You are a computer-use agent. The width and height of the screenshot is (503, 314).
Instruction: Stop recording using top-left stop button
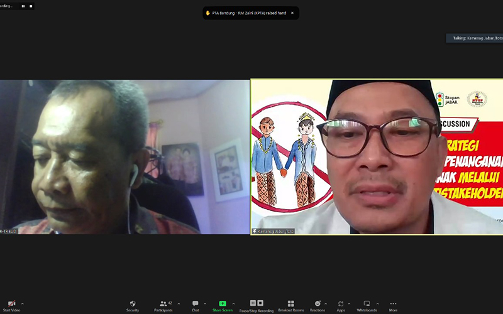click(31, 6)
